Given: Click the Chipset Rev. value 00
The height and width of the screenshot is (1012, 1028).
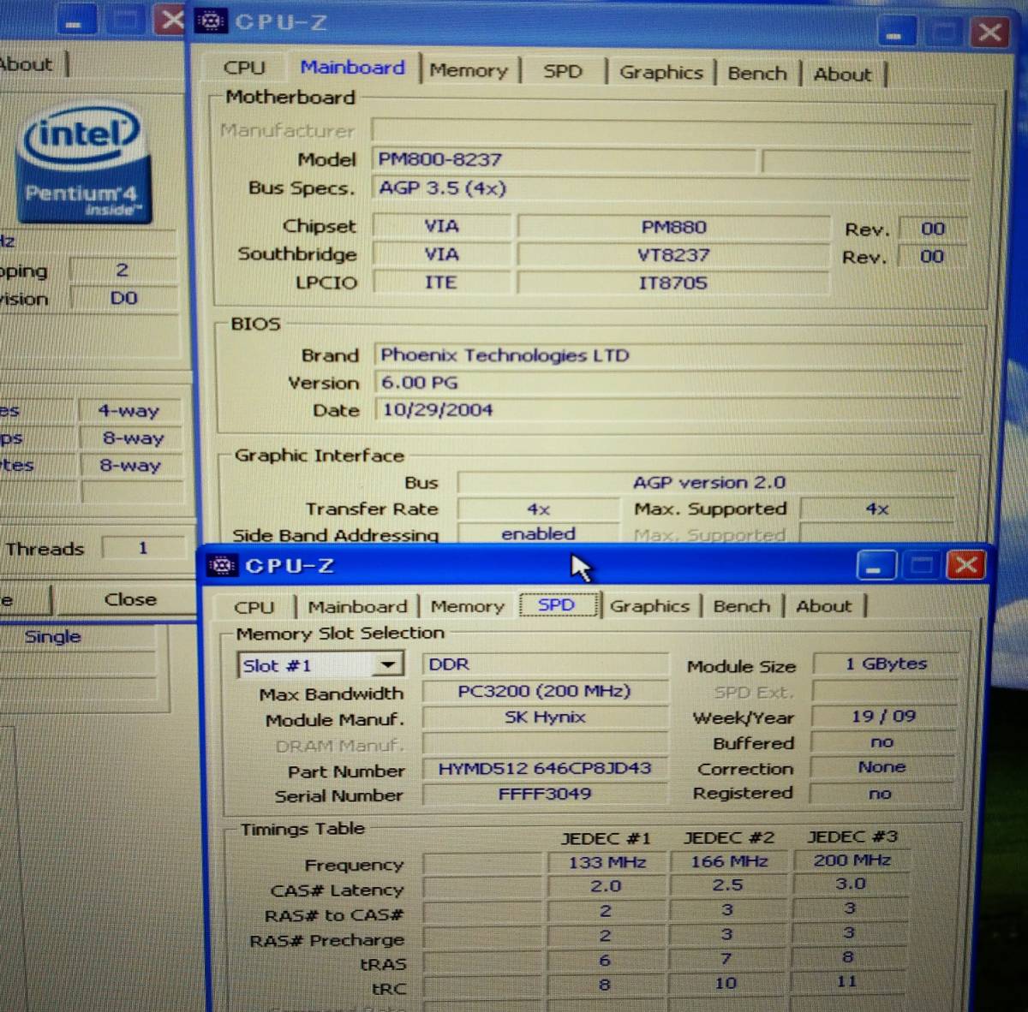Looking at the screenshot, I should [x=932, y=229].
